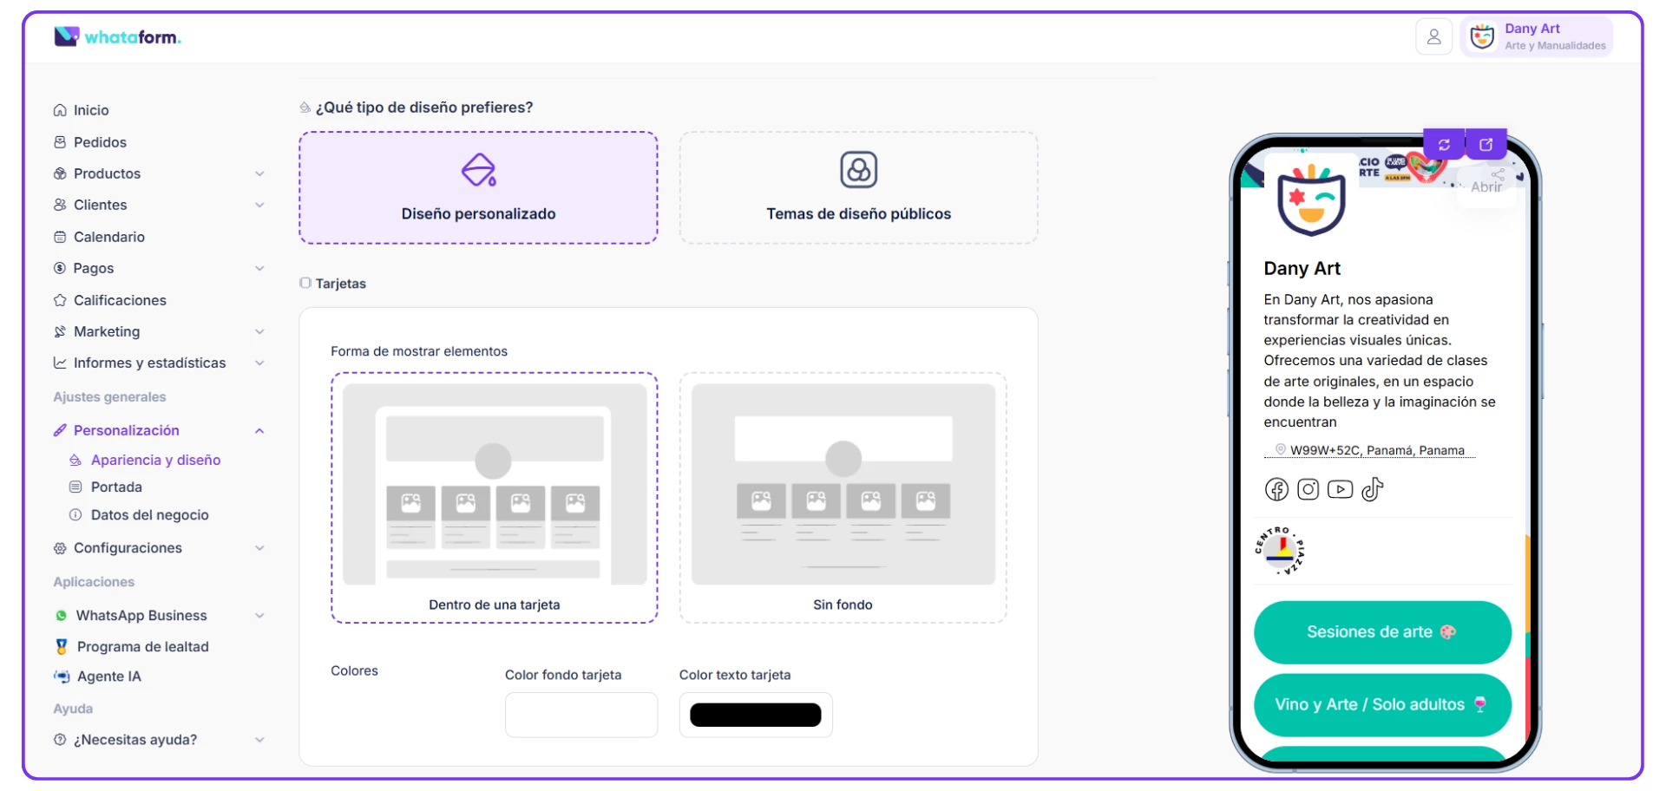Choose Temas de diseño públicos option
Screen dimensions: 1666x791
858,188
